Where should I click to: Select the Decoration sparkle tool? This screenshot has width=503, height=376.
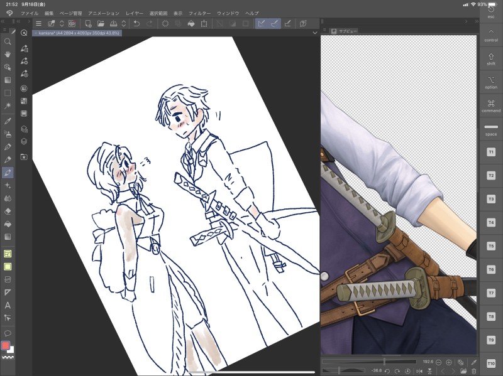[x=8, y=185]
